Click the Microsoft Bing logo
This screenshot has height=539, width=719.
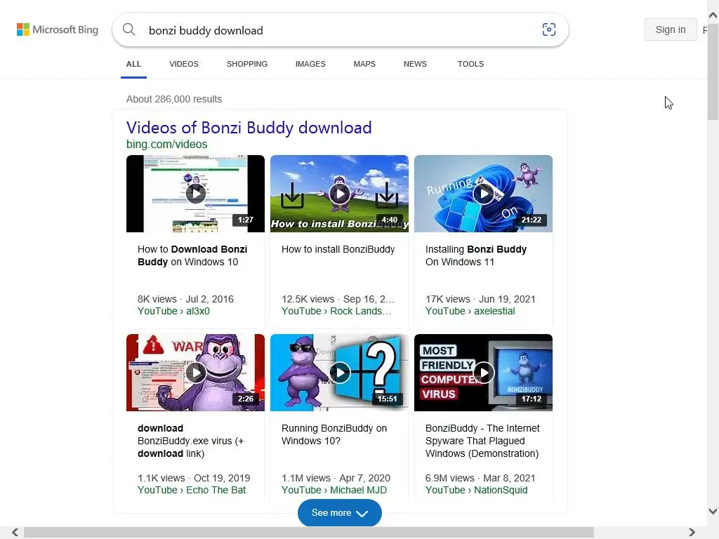[x=58, y=29]
